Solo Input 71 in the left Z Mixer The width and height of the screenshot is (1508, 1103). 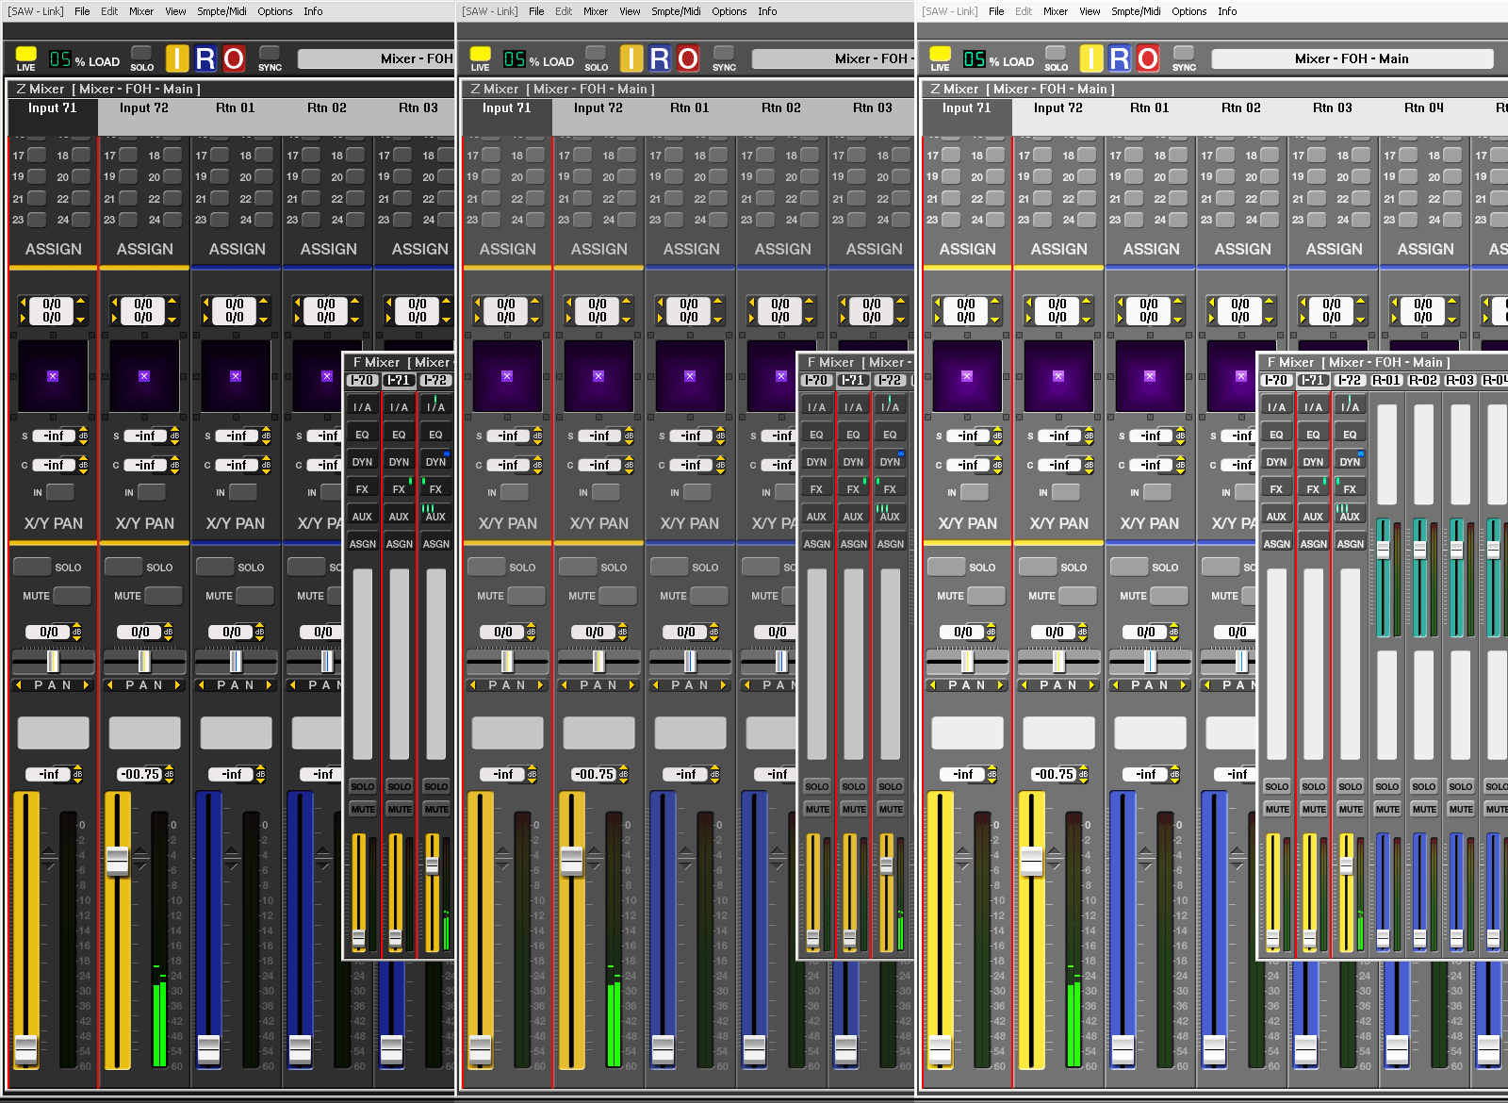click(x=32, y=567)
